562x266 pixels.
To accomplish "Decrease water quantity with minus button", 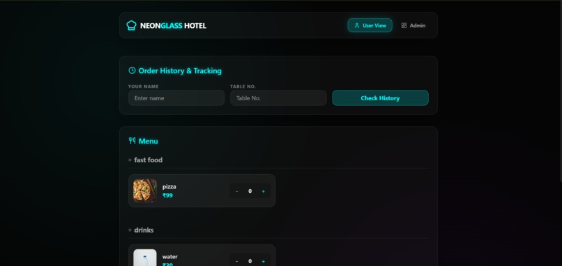I will [x=236, y=261].
